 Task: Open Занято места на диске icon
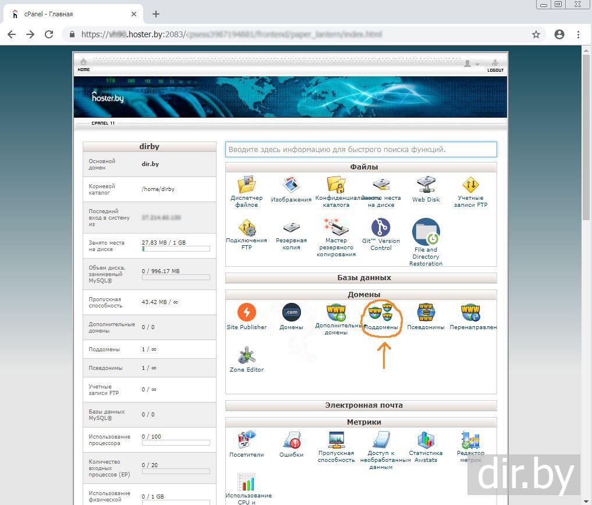coord(381,185)
